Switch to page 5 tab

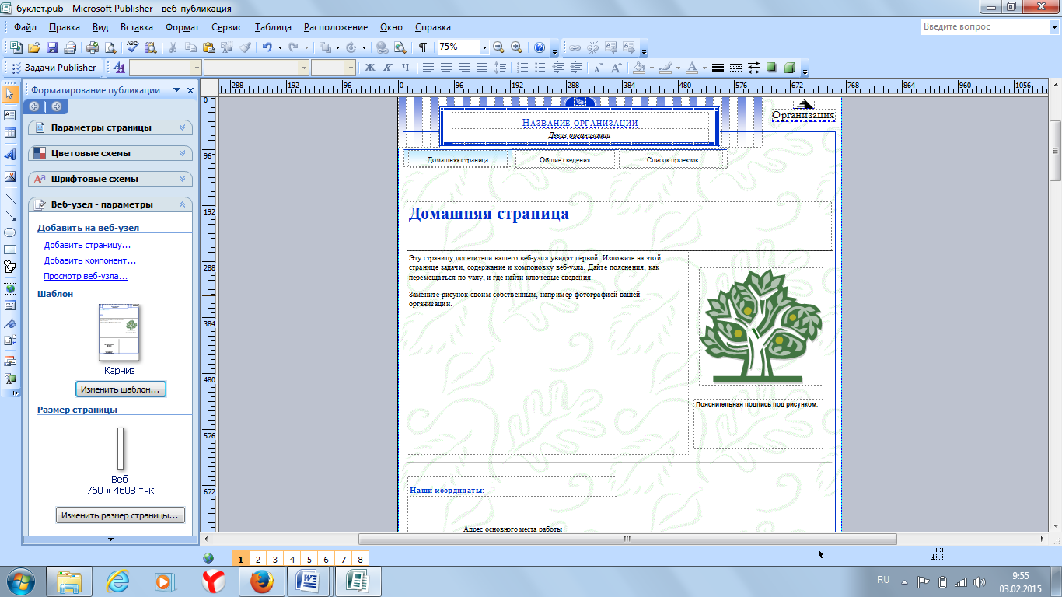[x=309, y=559]
